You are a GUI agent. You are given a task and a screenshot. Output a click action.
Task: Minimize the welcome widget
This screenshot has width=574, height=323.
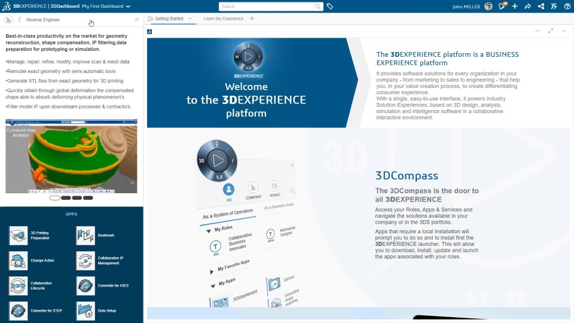coord(538,31)
